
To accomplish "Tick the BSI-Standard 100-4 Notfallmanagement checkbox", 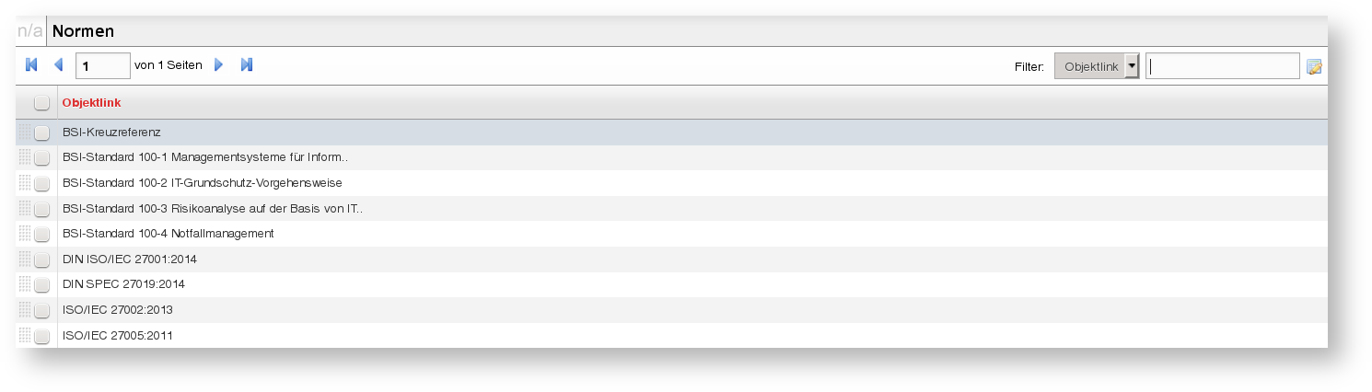I will pyautogui.click(x=41, y=234).
